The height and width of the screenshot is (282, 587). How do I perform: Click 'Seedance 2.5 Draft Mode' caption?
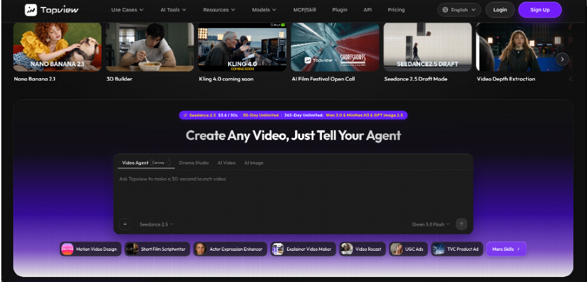coord(415,79)
